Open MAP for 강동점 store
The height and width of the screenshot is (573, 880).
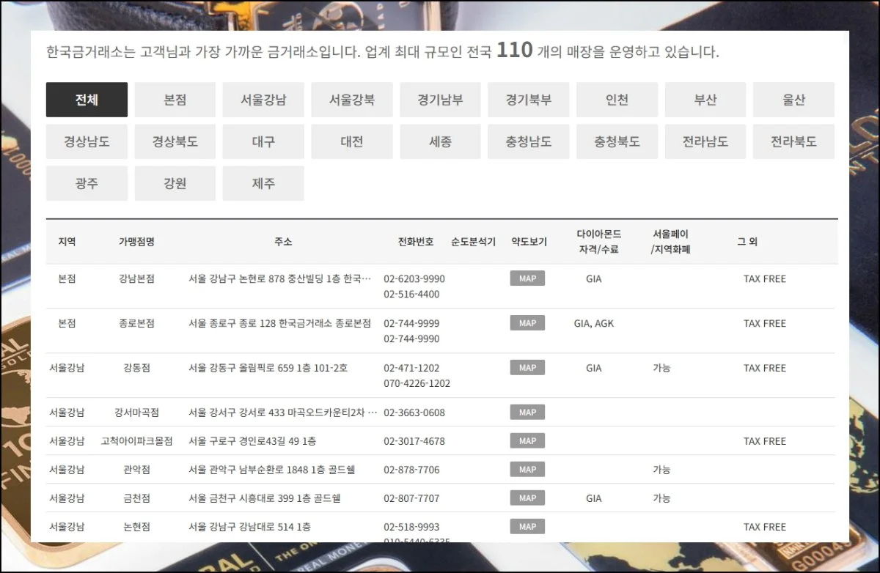pos(527,368)
